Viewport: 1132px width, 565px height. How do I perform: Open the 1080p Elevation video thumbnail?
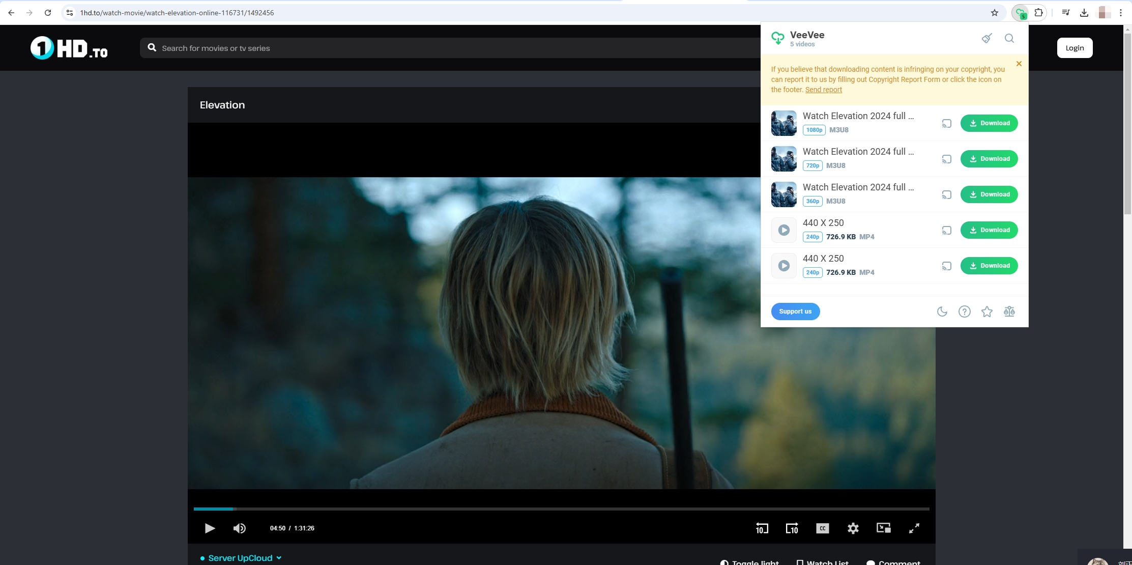tap(784, 123)
